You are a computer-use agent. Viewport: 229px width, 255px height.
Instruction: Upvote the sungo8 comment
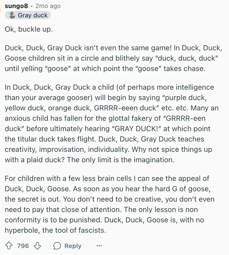click(9, 246)
